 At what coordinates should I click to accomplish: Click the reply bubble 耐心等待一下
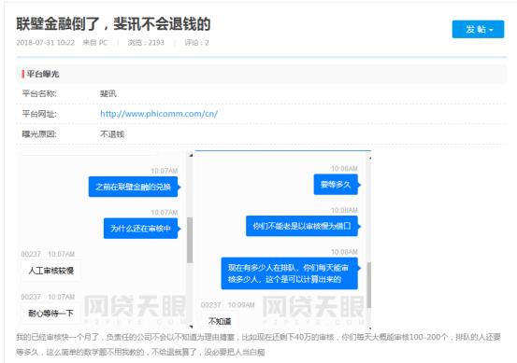click(51, 313)
